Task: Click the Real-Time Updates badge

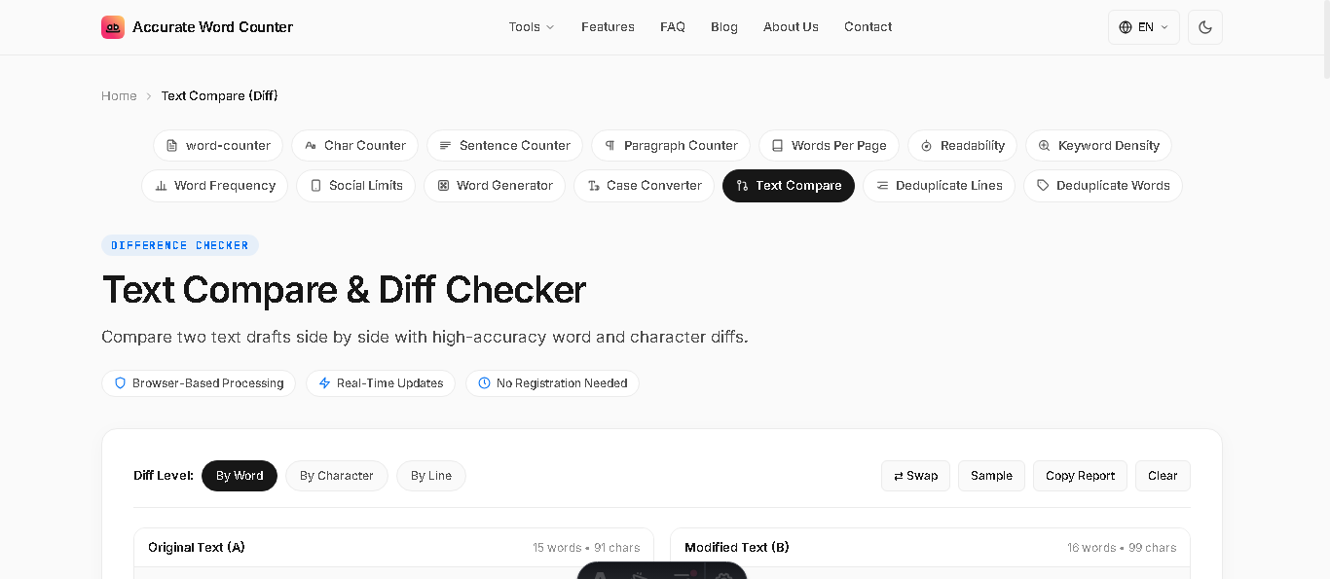Action: point(381,383)
